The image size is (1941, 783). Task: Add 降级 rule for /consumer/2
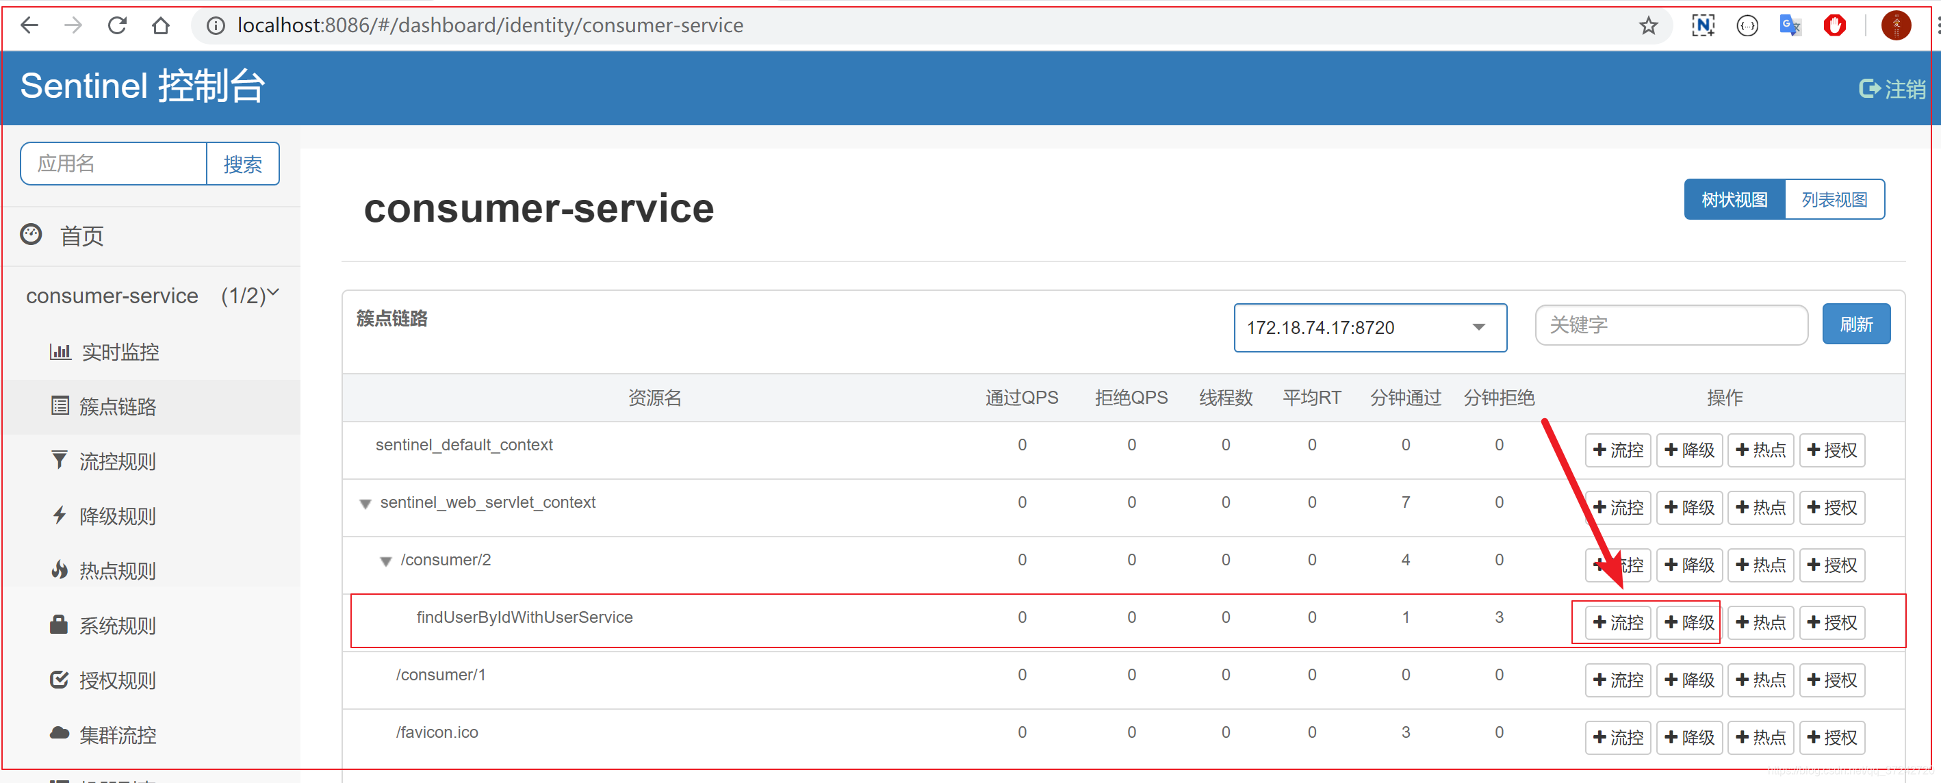[1689, 565]
